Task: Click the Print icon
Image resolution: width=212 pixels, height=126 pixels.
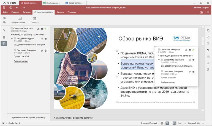Action: (x=10, y=8)
